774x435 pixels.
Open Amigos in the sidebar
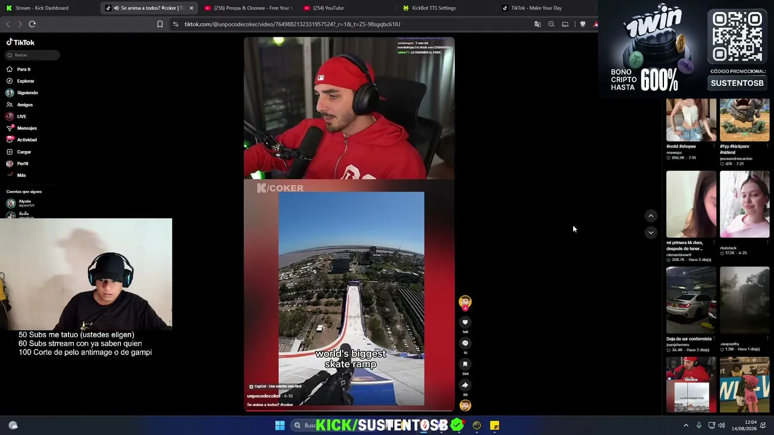click(x=25, y=105)
